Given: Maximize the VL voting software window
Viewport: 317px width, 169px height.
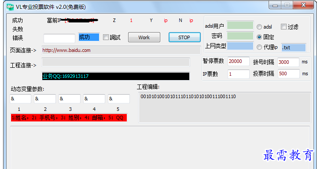Looking at the screenshot, I should 287,5.
